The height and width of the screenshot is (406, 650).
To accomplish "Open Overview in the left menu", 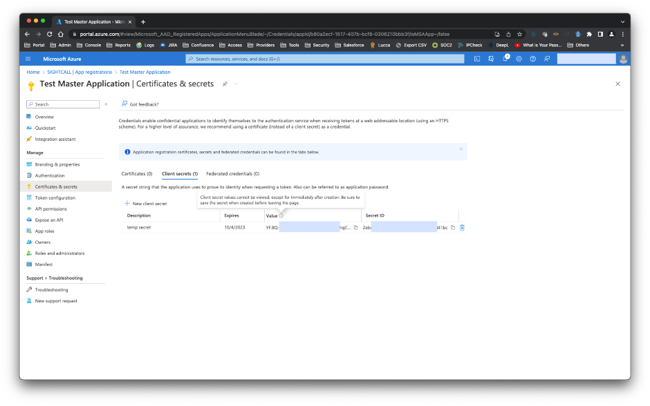I will 44,117.
